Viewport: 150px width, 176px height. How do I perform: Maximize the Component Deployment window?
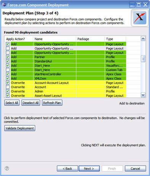coord(139,5)
